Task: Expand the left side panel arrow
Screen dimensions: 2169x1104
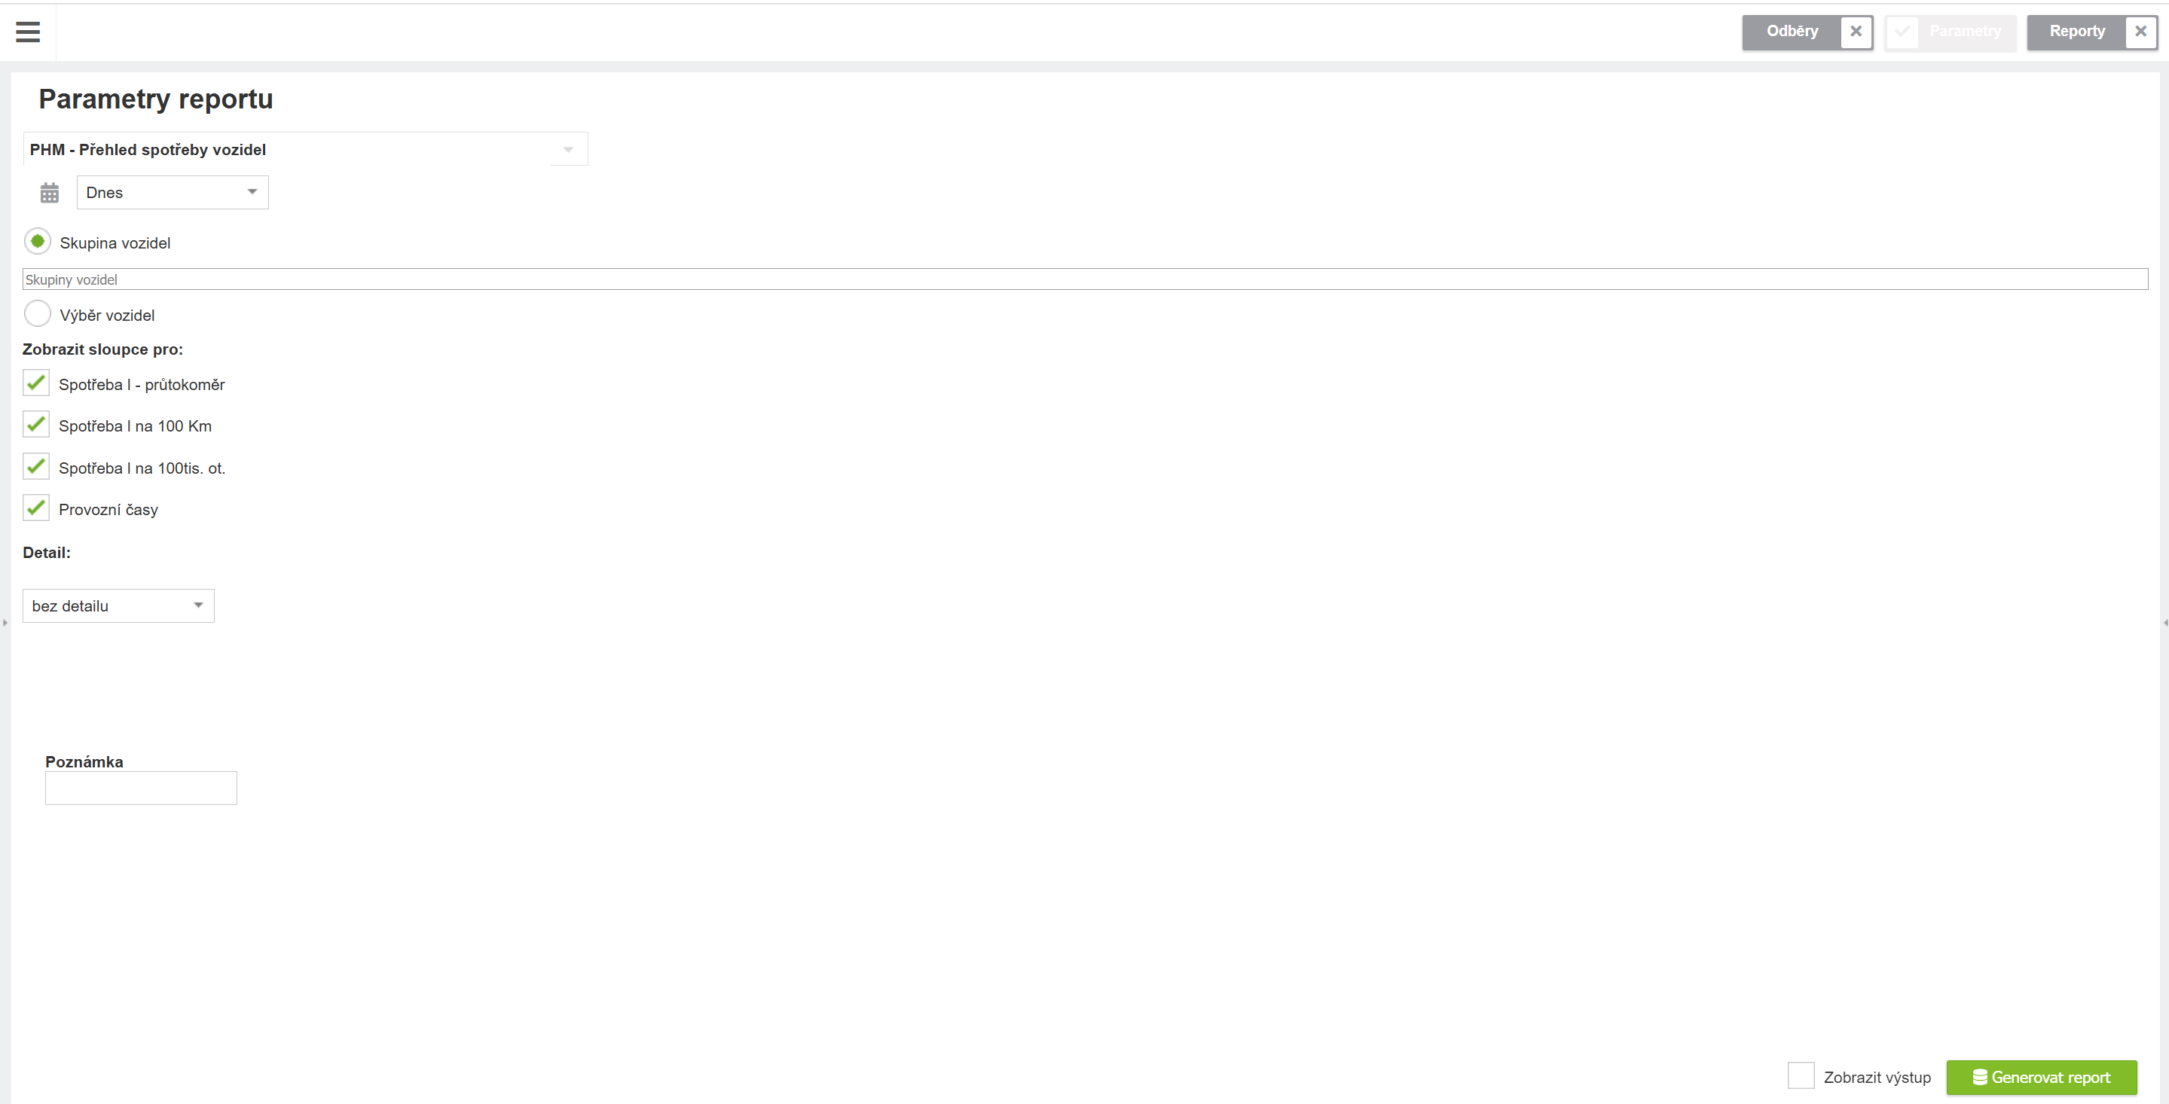Action: [x=5, y=623]
